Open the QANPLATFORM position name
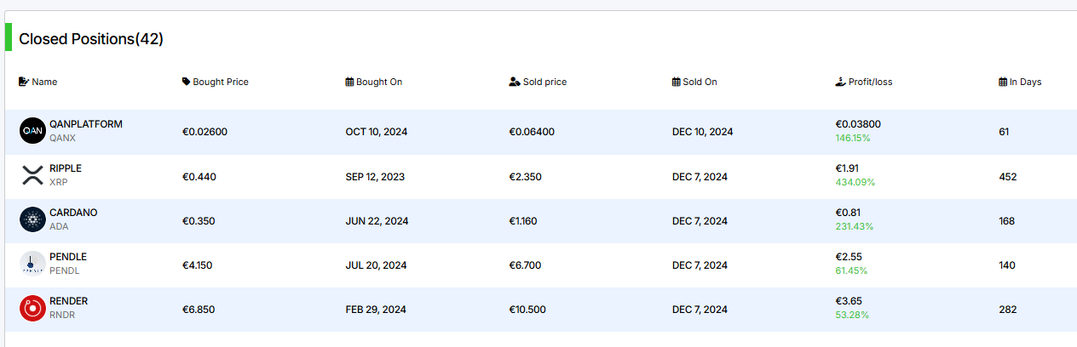Image resolution: width=1077 pixels, height=347 pixels. tap(86, 124)
